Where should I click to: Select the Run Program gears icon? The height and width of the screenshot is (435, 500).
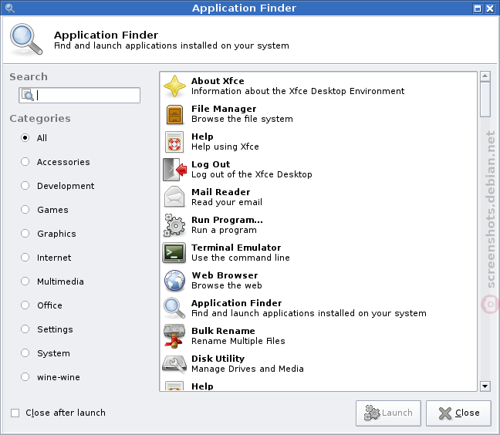(174, 225)
